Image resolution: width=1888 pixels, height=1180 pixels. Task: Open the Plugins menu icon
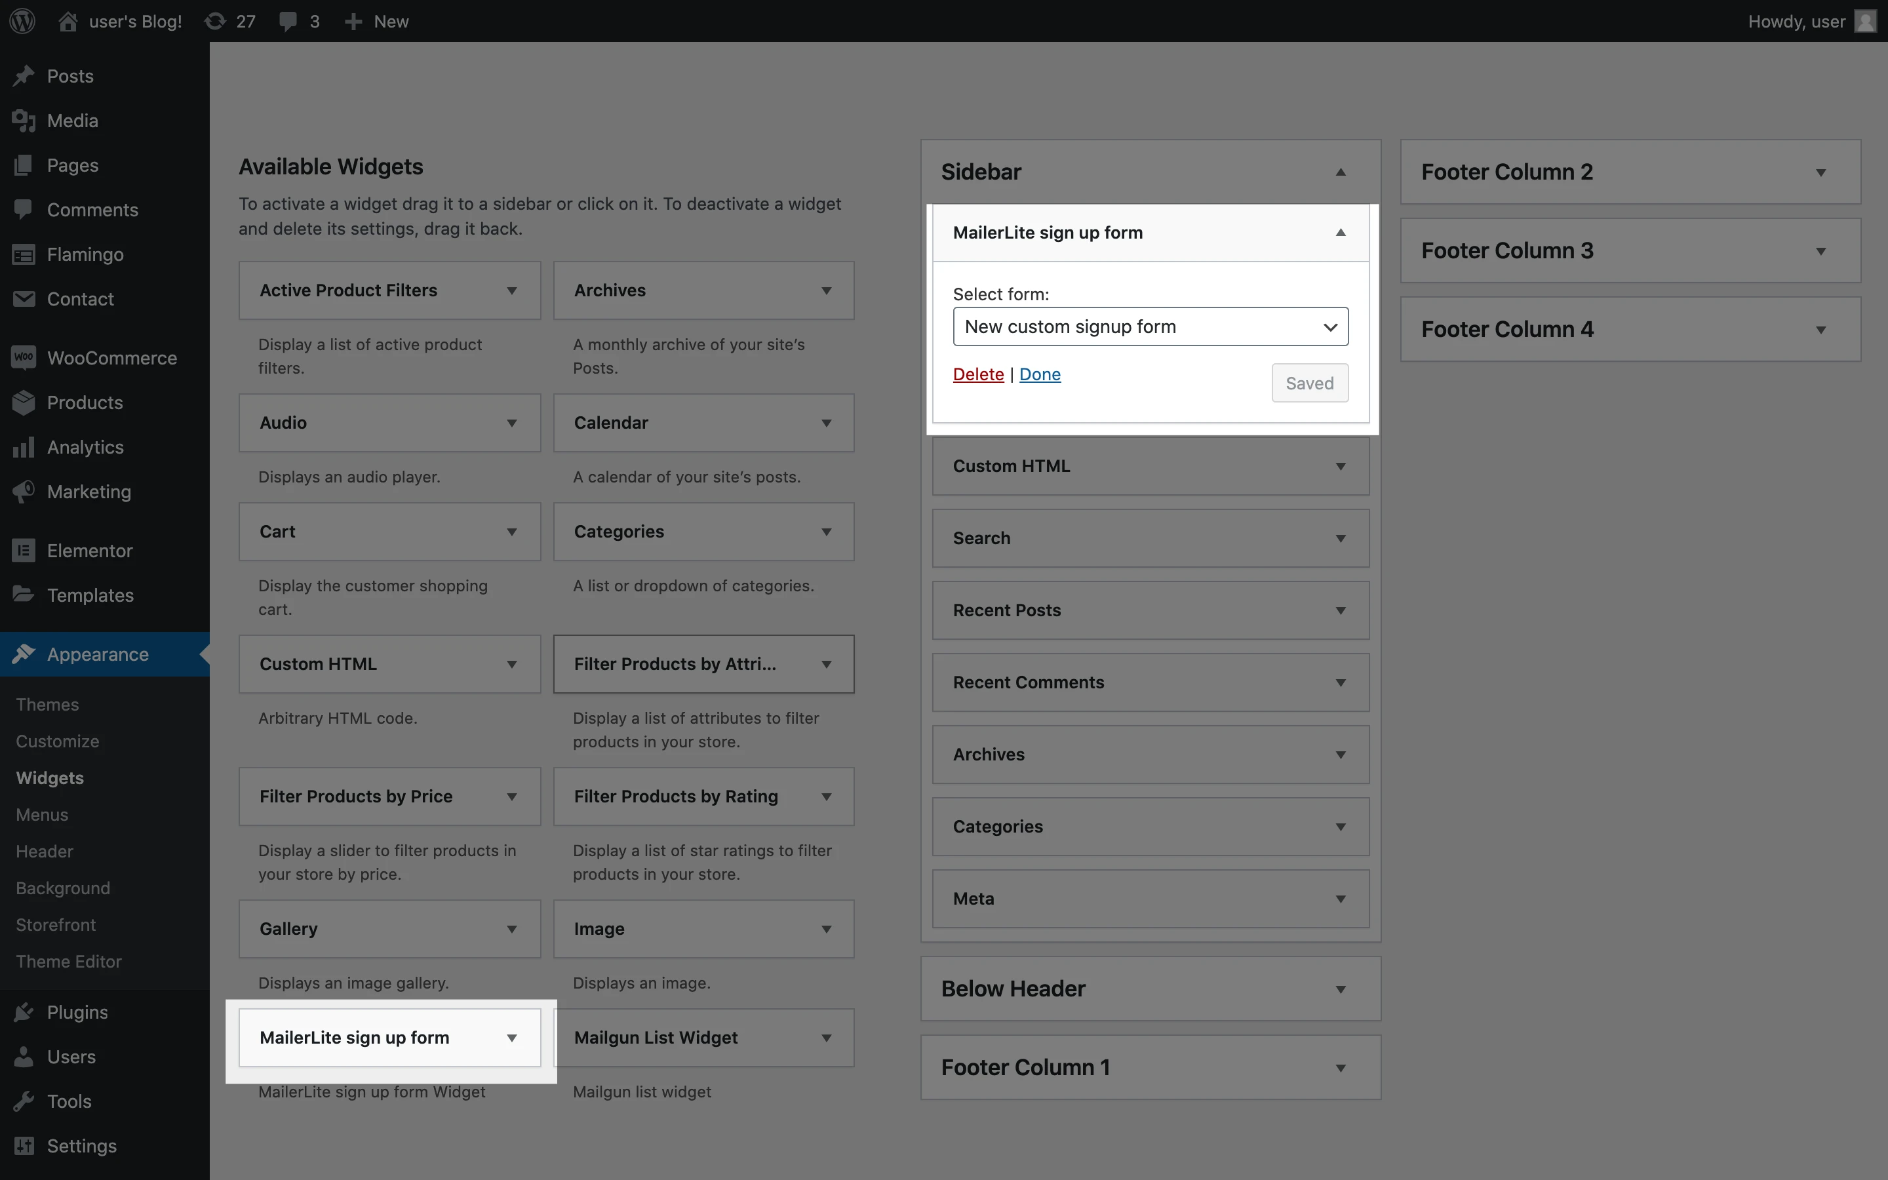(24, 1012)
